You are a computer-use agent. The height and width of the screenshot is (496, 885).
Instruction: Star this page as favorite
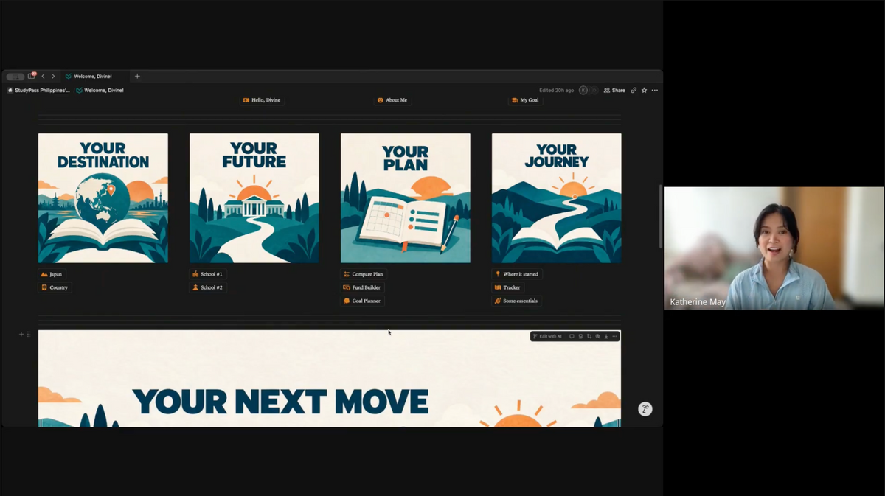click(644, 90)
